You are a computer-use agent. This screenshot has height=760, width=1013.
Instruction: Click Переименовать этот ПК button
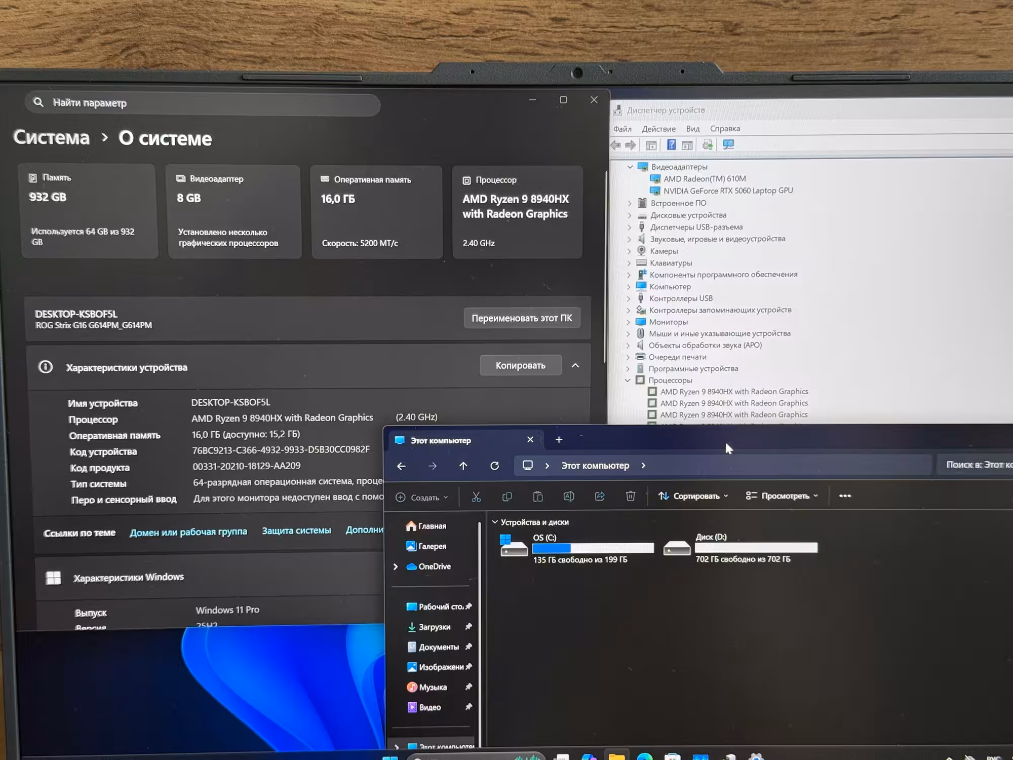[522, 318]
